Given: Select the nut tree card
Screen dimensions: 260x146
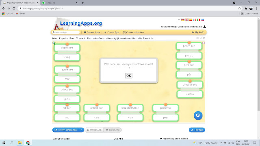Looking at the screenshot, I should [67, 108].
